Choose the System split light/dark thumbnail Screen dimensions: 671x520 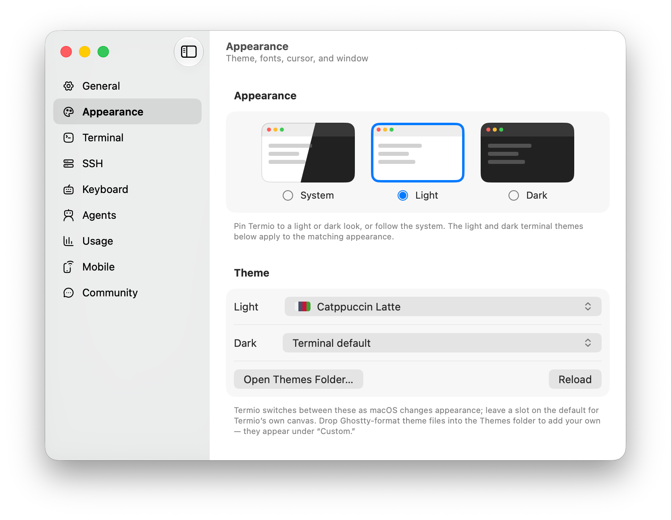point(308,153)
